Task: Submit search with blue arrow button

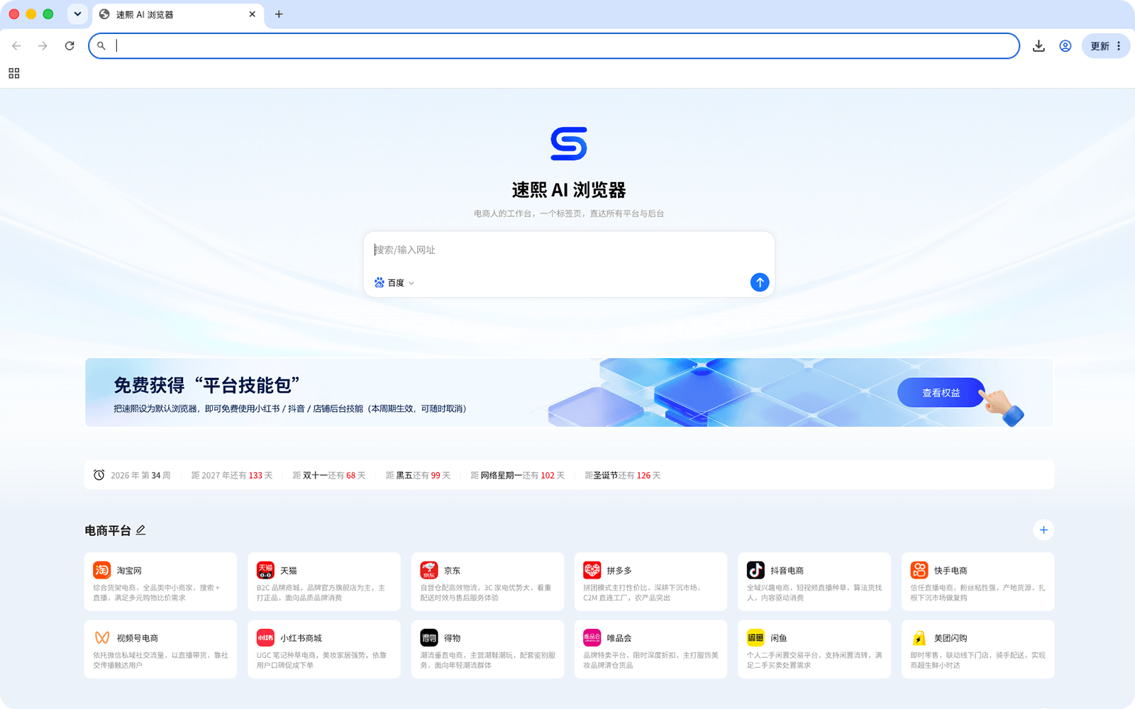Action: [x=760, y=282]
